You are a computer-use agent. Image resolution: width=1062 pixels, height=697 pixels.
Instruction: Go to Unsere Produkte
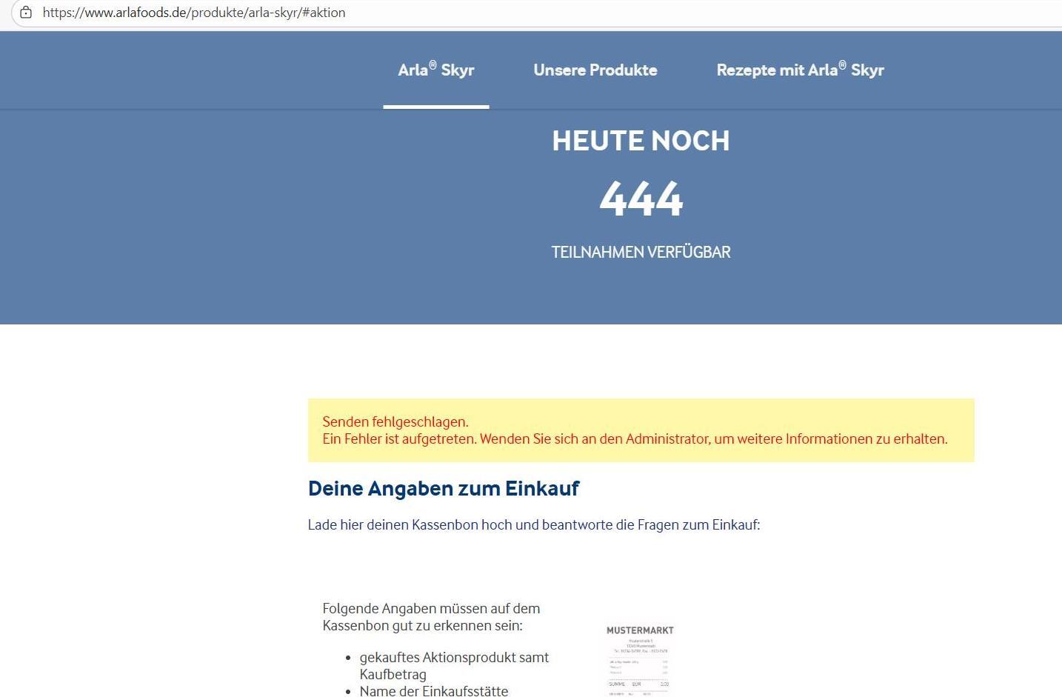[x=595, y=70]
